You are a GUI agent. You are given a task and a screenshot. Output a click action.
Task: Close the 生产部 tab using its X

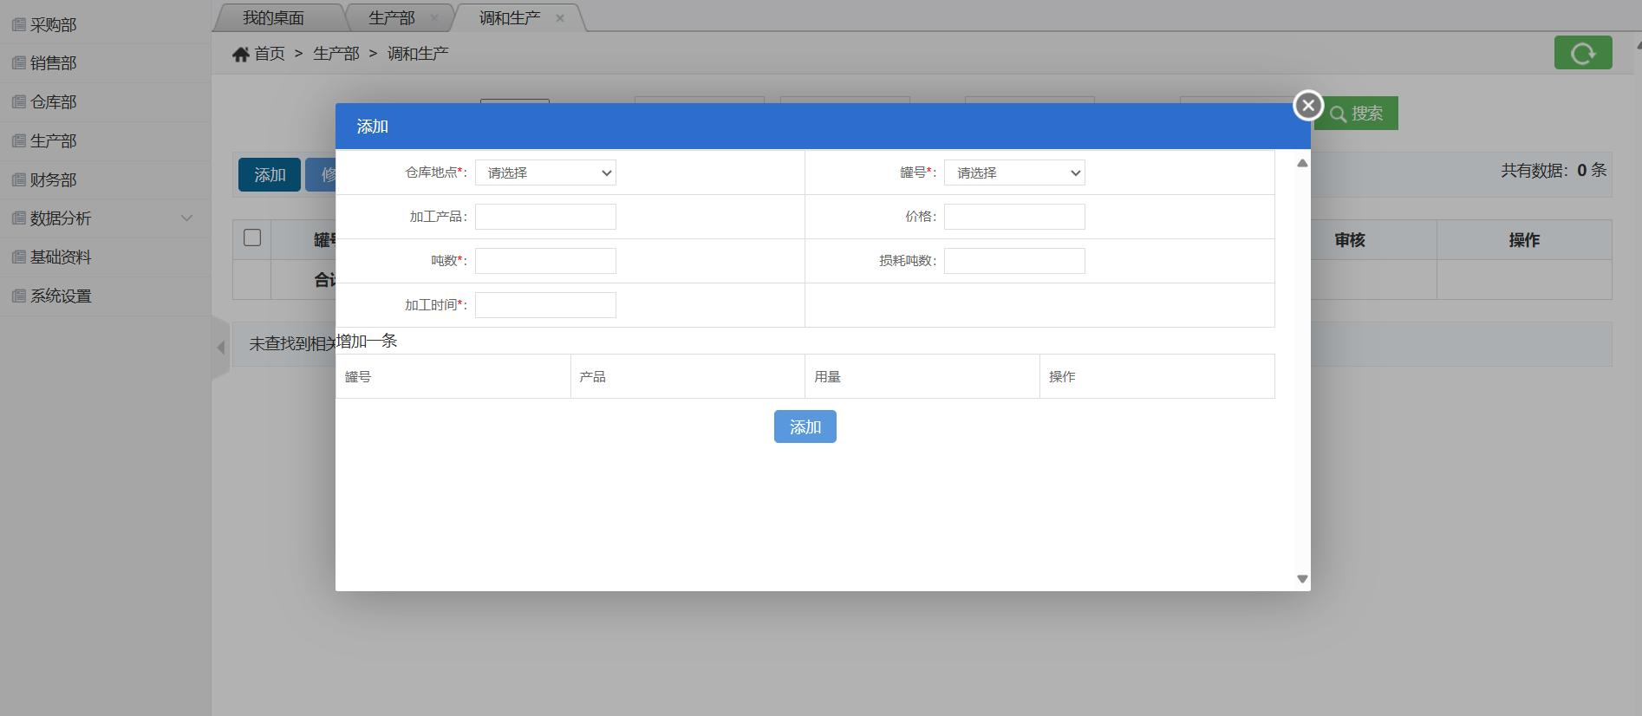(434, 18)
